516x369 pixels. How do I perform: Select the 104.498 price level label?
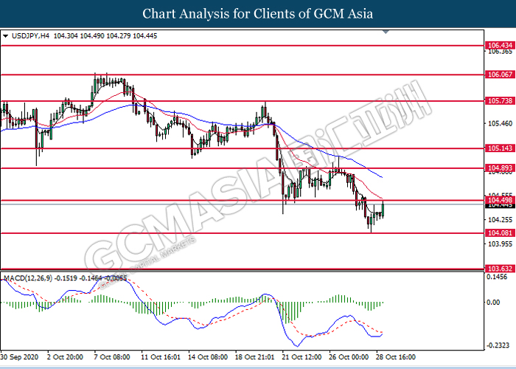point(500,200)
